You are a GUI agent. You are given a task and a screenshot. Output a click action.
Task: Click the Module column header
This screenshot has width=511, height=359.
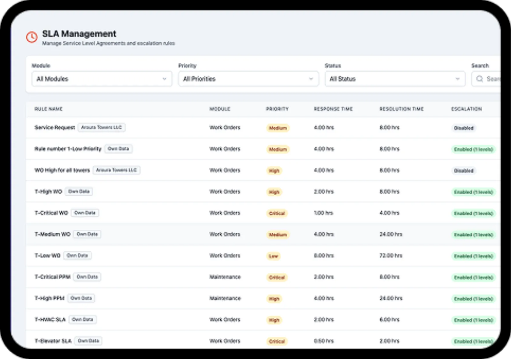point(220,109)
